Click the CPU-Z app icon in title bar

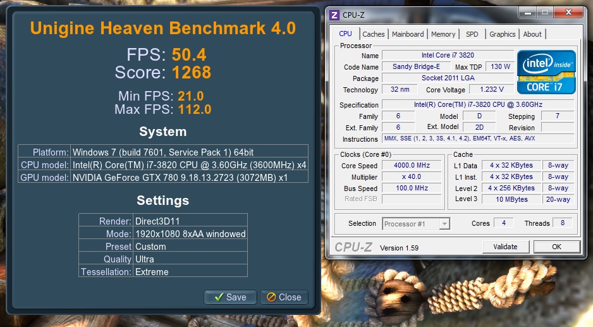click(x=334, y=15)
